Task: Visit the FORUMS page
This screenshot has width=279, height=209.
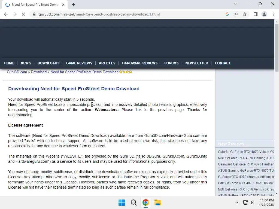Action: tap(171, 63)
